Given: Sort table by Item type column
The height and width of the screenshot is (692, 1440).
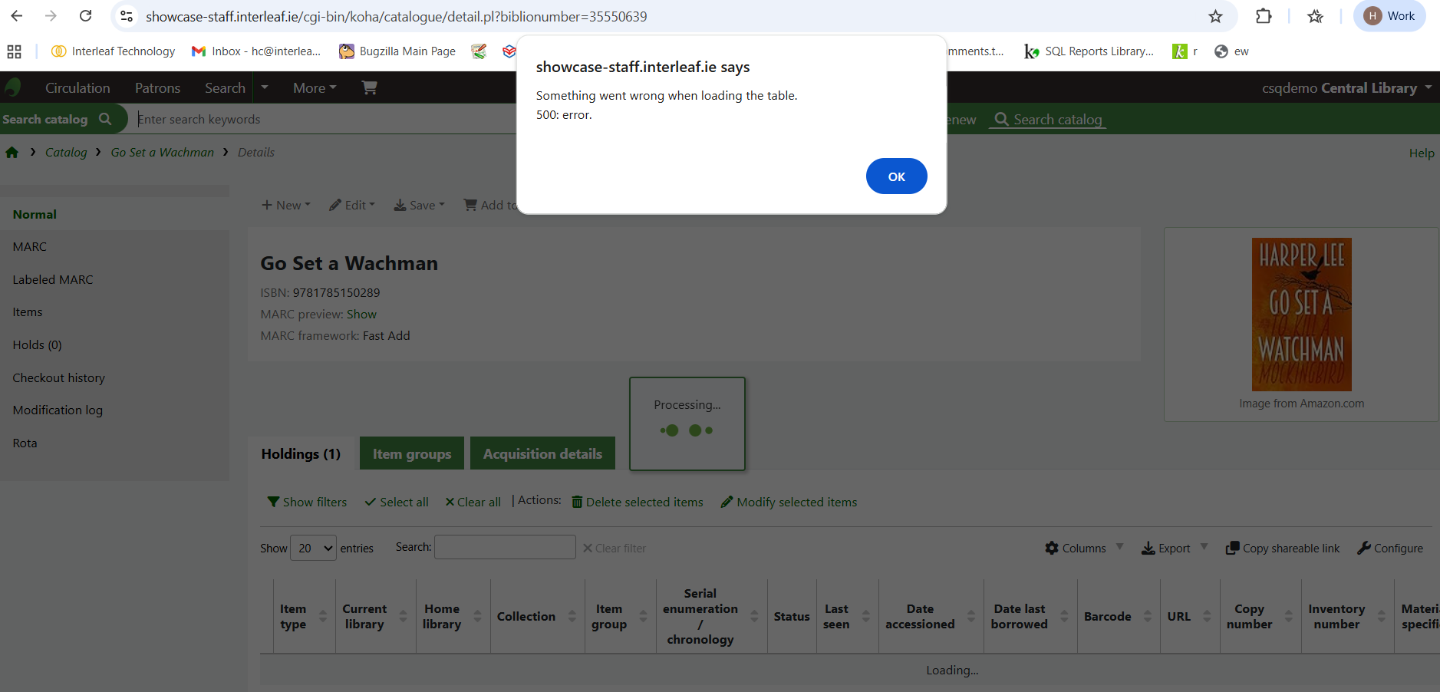Looking at the screenshot, I should [304, 616].
